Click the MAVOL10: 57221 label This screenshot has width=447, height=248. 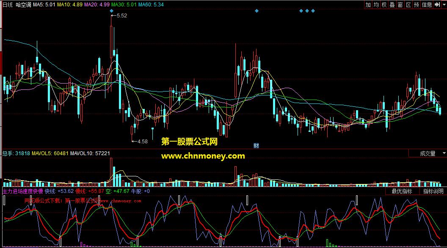pyautogui.click(x=90, y=153)
